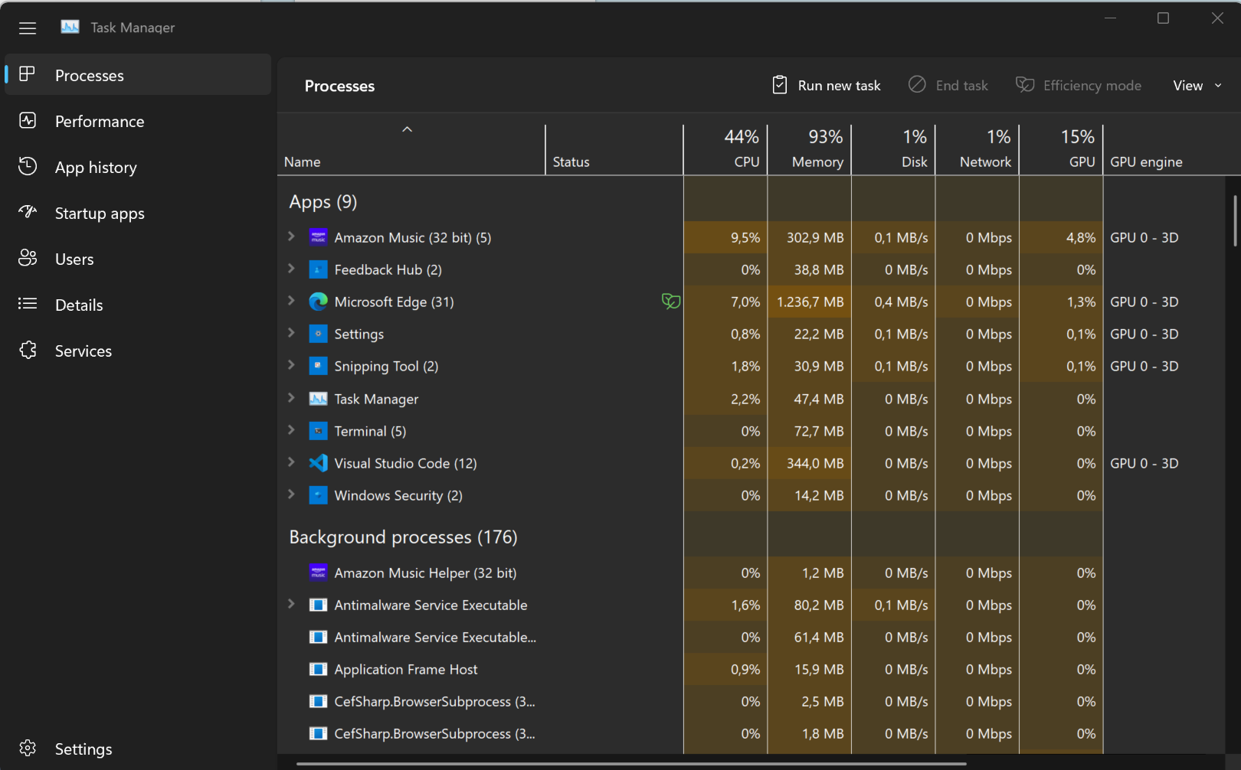Viewport: 1241px width, 770px height.
Task: Click the Details list icon
Action: [x=28, y=304]
